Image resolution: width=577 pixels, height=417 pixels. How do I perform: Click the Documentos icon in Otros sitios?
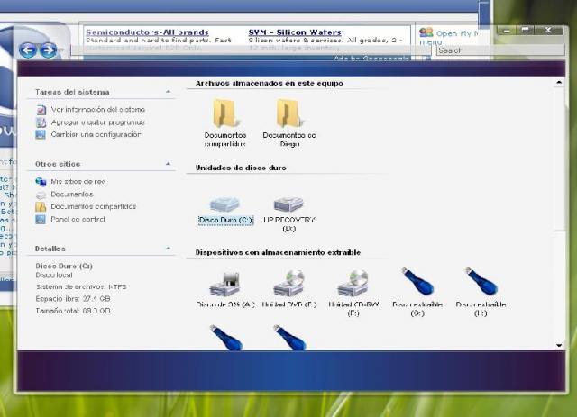pos(41,195)
